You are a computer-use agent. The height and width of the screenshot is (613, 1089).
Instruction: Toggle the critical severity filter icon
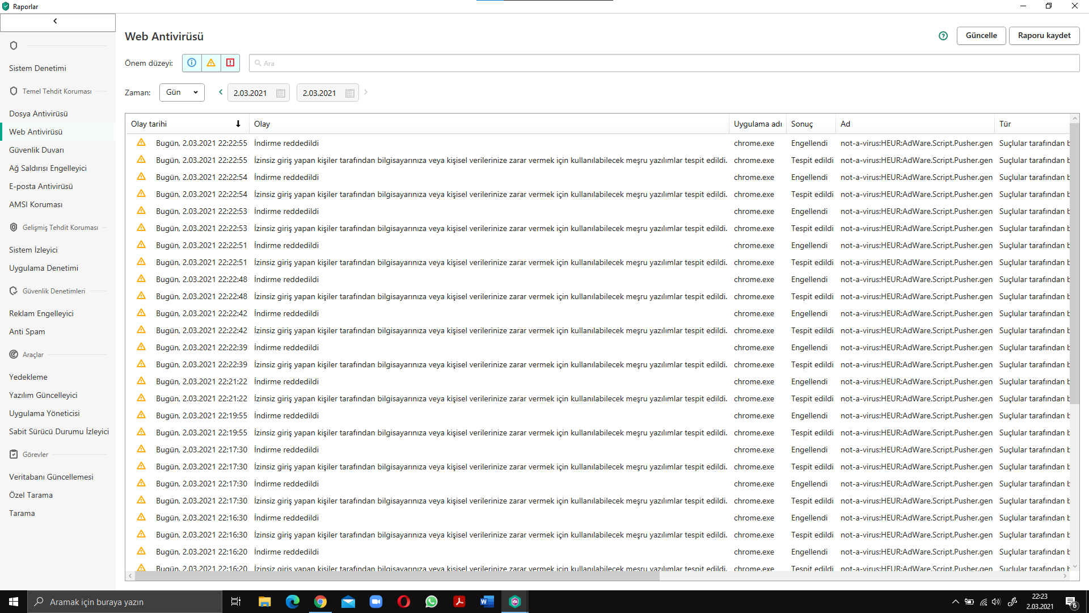tap(230, 63)
